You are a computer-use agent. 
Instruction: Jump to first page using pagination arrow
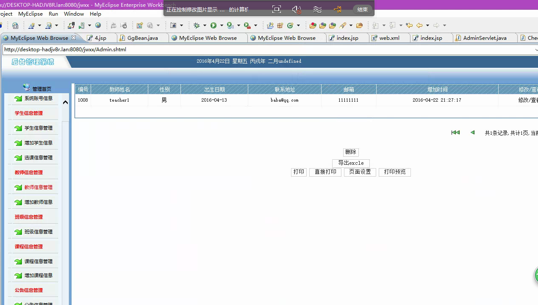click(x=455, y=132)
